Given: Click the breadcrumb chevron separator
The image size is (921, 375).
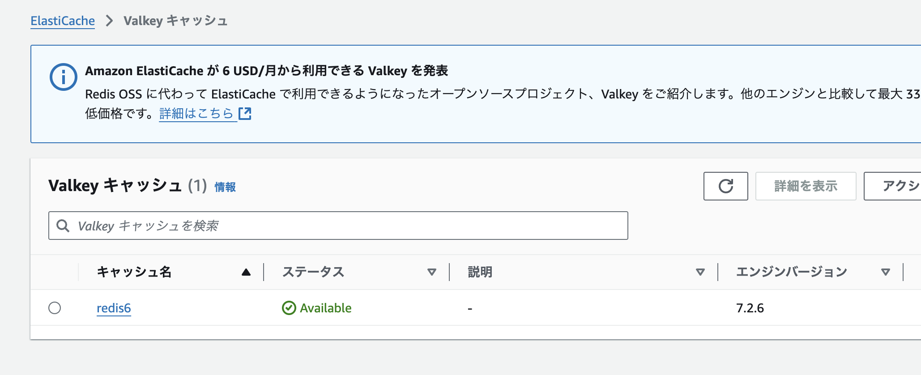Looking at the screenshot, I should click(109, 21).
